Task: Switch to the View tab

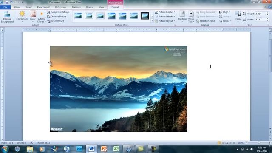Action: pos(102,7)
